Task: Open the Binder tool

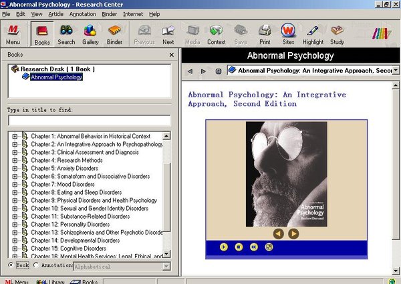Action: (x=115, y=33)
